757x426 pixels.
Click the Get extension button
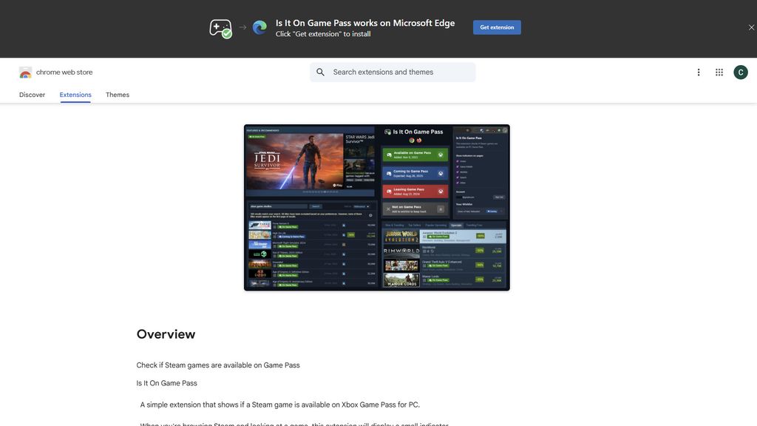tap(497, 26)
